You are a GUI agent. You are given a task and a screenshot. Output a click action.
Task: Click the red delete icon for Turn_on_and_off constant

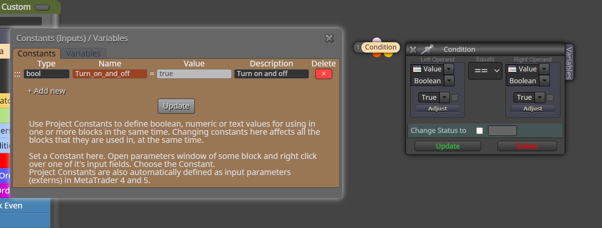[x=323, y=74]
